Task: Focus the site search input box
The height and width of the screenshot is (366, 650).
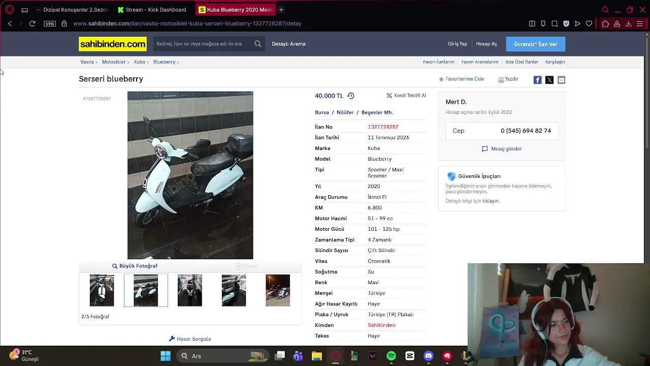Action: [203, 44]
